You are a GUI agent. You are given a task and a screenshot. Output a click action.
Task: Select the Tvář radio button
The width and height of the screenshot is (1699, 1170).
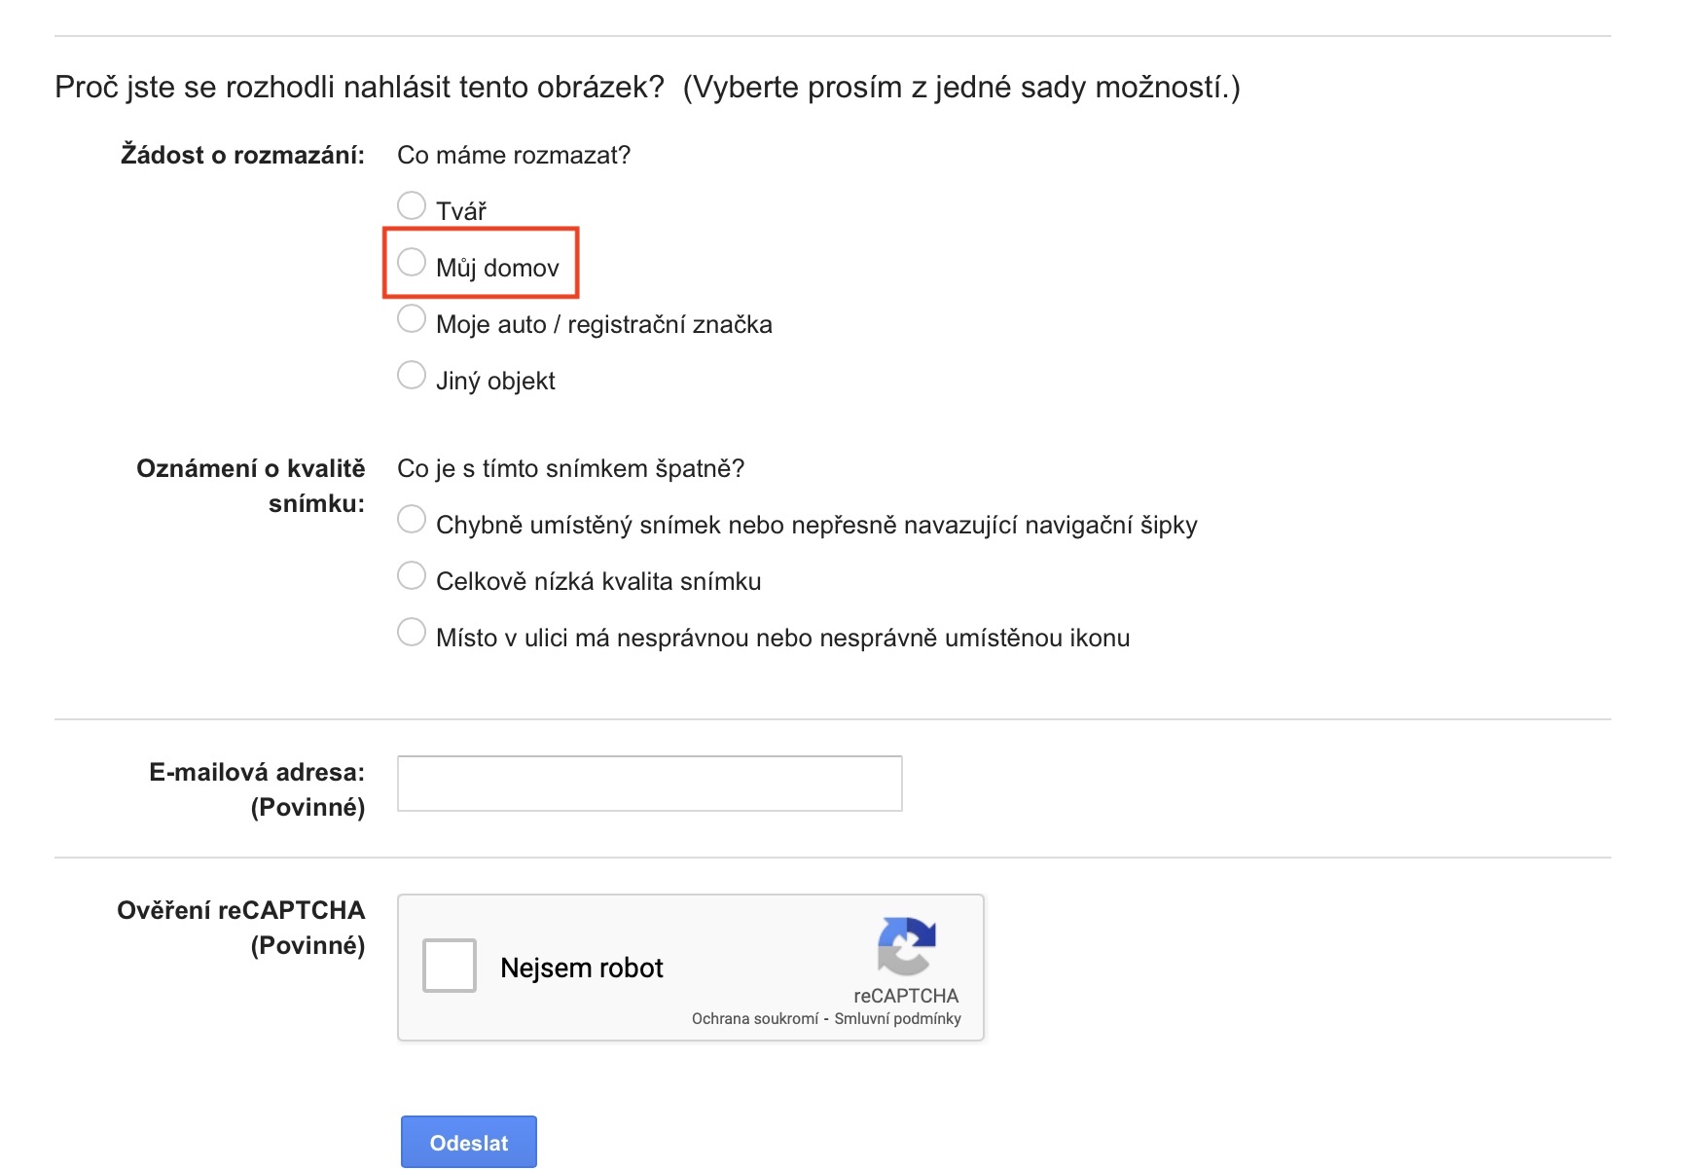pos(412,206)
